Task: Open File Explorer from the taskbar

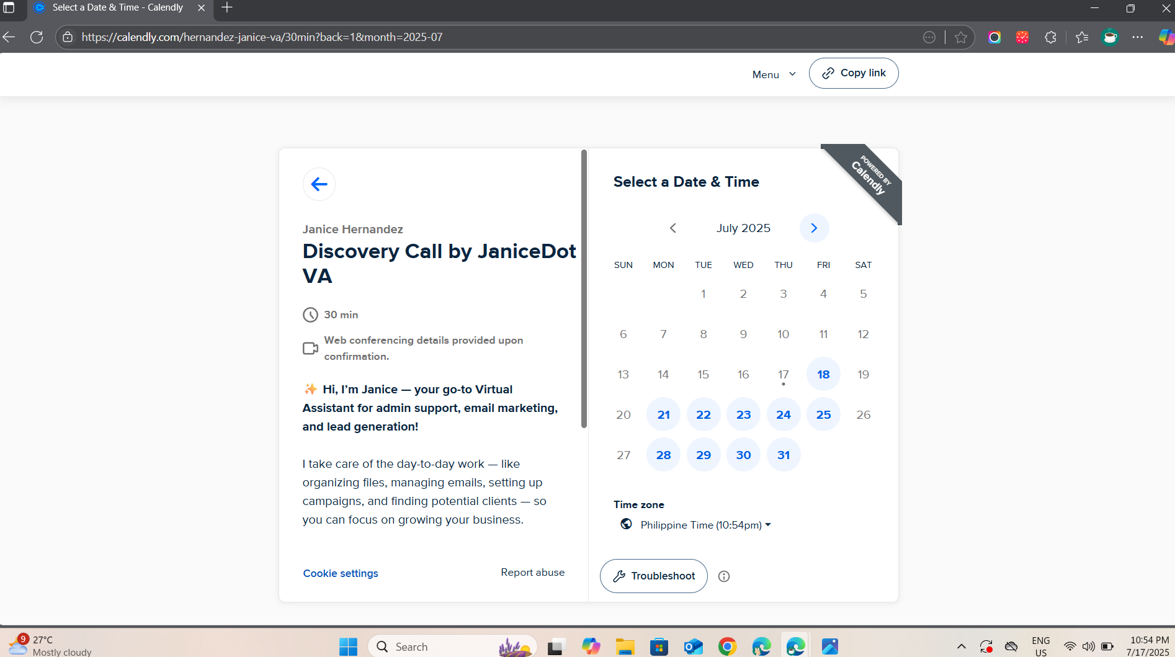Action: click(625, 646)
